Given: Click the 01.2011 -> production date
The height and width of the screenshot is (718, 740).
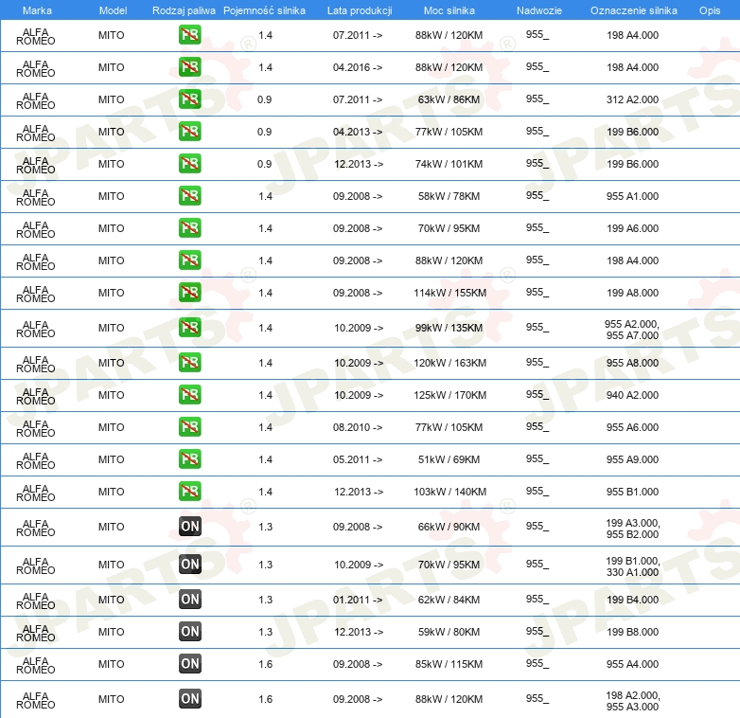Looking at the screenshot, I should (x=358, y=600).
